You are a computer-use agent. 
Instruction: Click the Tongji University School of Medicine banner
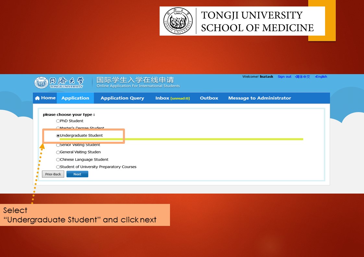[x=242, y=21]
